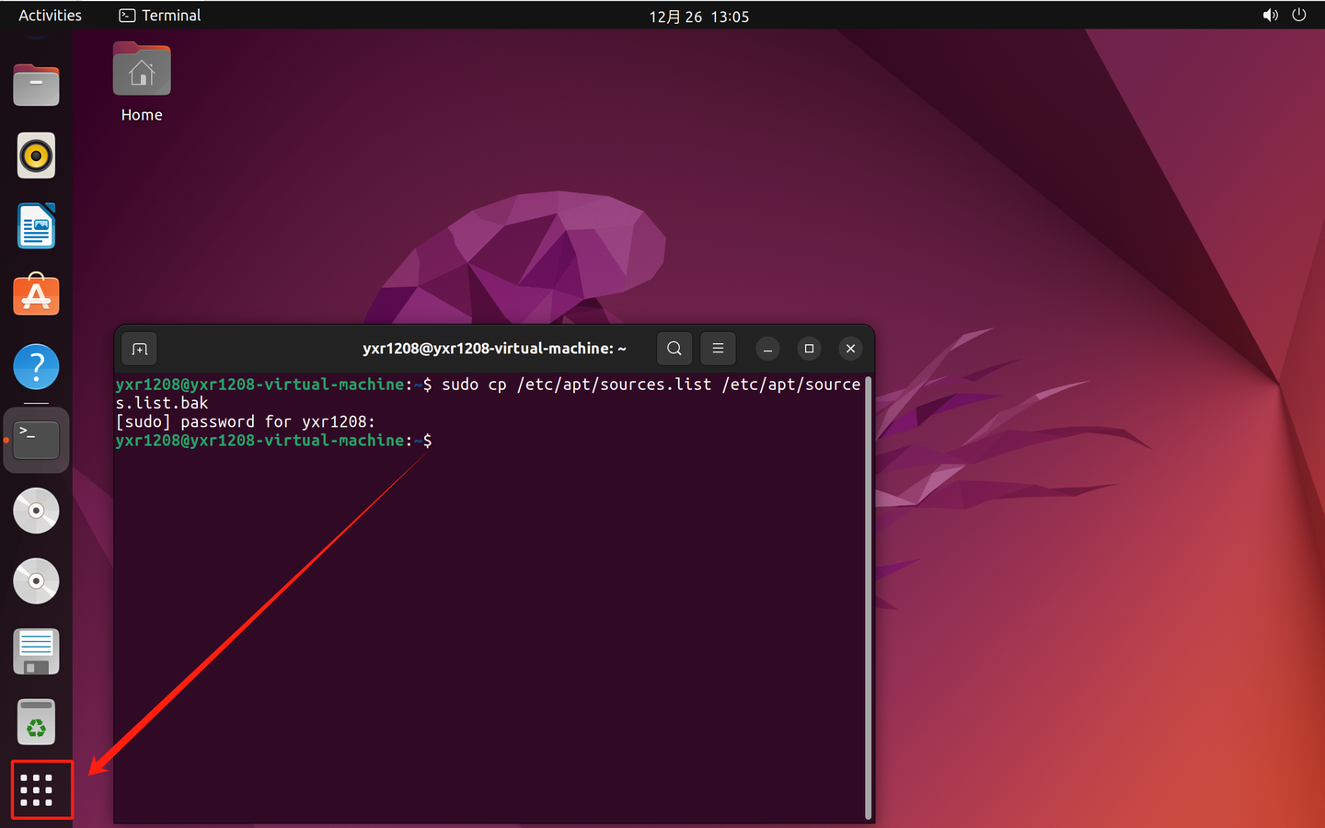Activate the Terminal search icon

click(674, 348)
